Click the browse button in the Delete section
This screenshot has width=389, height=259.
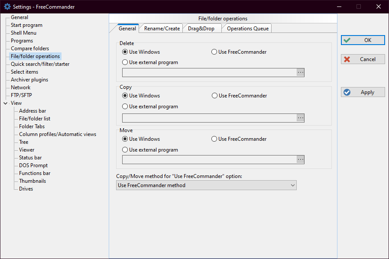[x=300, y=72]
